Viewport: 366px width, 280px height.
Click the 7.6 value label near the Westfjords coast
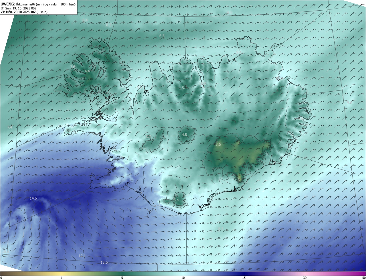point(73,67)
